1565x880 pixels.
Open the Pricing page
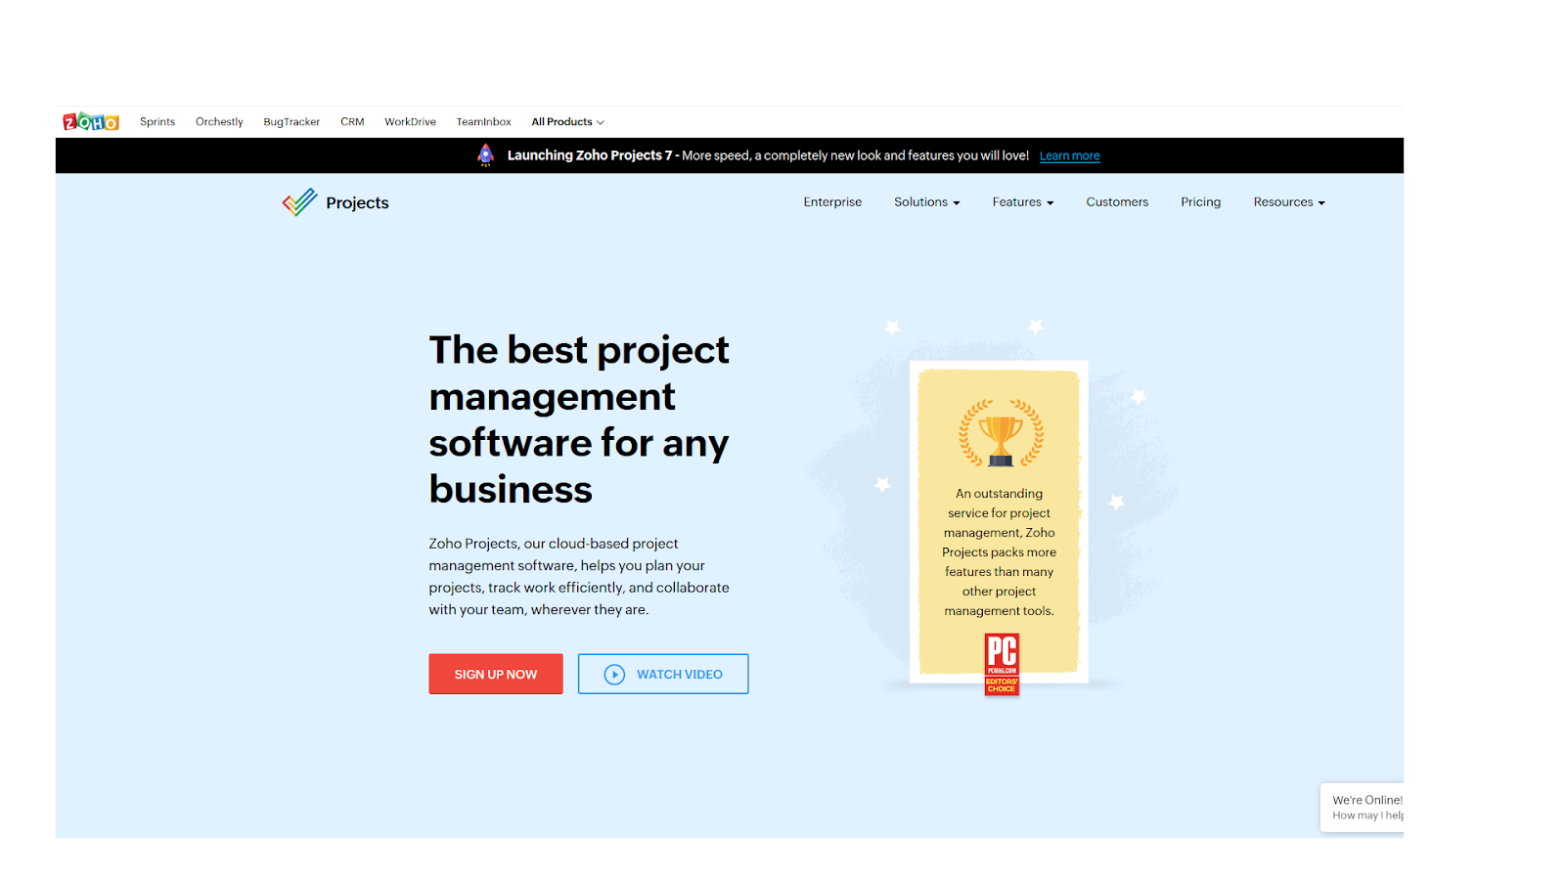coord(1200,202)
